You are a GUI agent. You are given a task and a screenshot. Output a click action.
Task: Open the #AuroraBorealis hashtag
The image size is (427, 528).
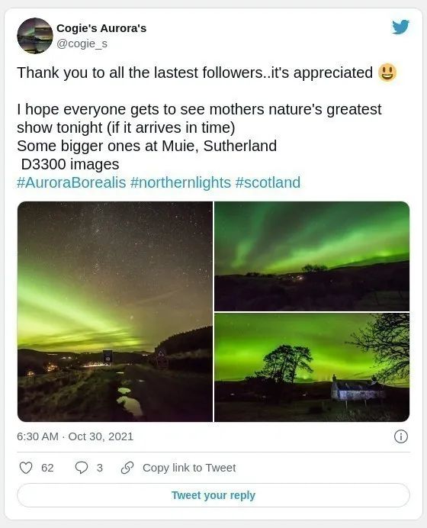click(x=72, y=182)
